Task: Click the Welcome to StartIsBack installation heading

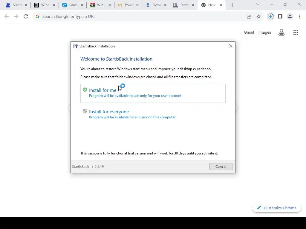Action: click(116, 59)
